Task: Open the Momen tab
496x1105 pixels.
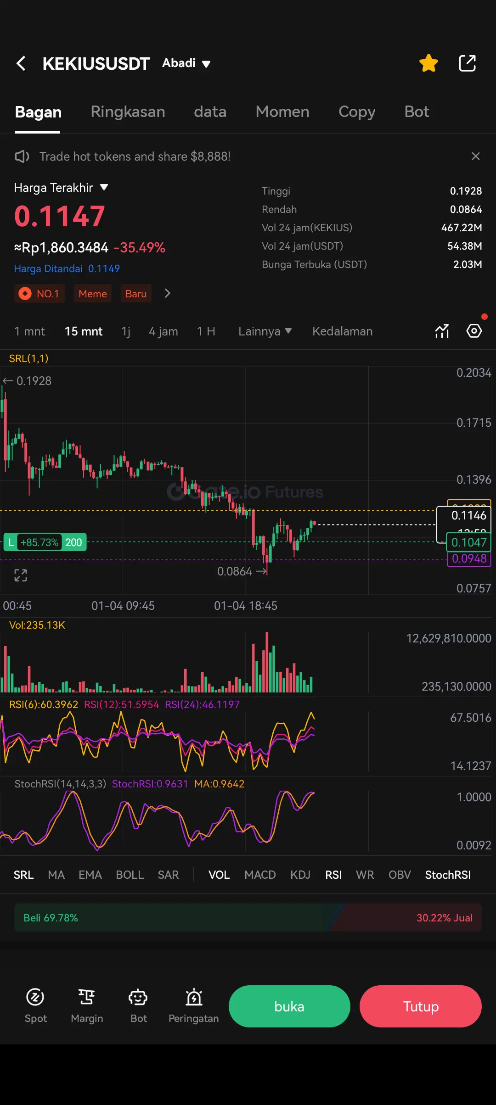Action: tap(282, 112)
